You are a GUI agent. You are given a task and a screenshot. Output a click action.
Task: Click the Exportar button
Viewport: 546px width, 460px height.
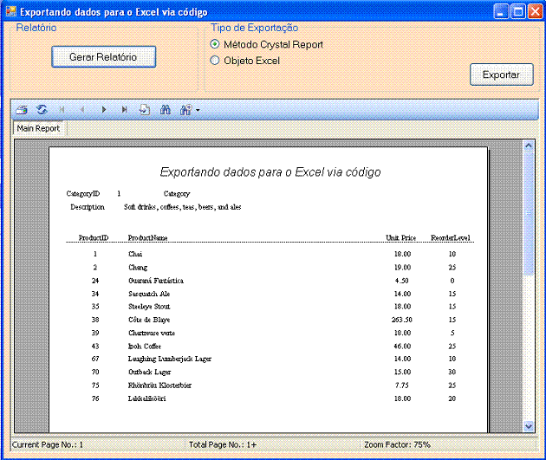[x=502, y=75]
